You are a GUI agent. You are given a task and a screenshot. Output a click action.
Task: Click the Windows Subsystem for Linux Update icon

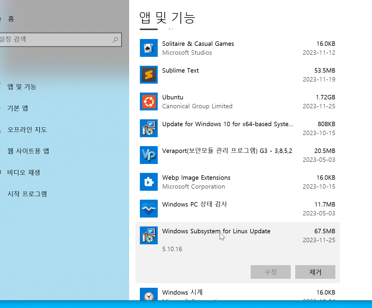[x=149, y=235]
